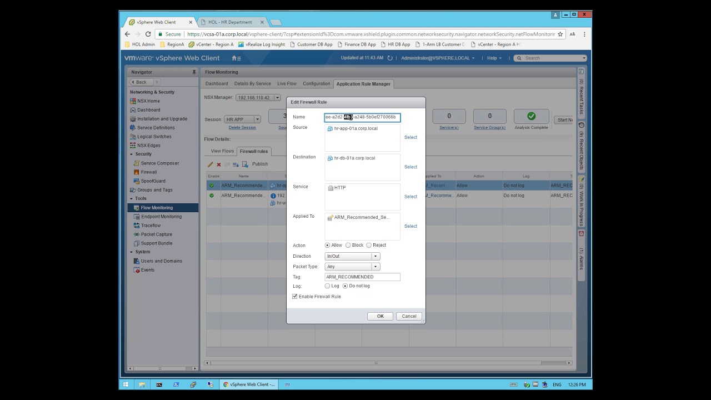Click Select link next to Source
Screen dimensions: 711x400
(410, 137)
